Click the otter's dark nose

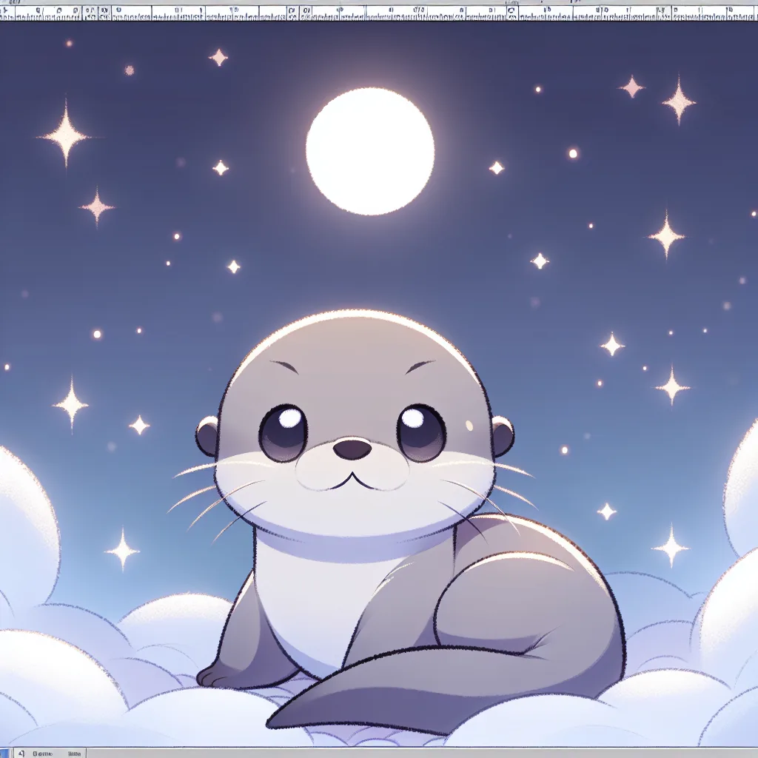coord(352,448)
